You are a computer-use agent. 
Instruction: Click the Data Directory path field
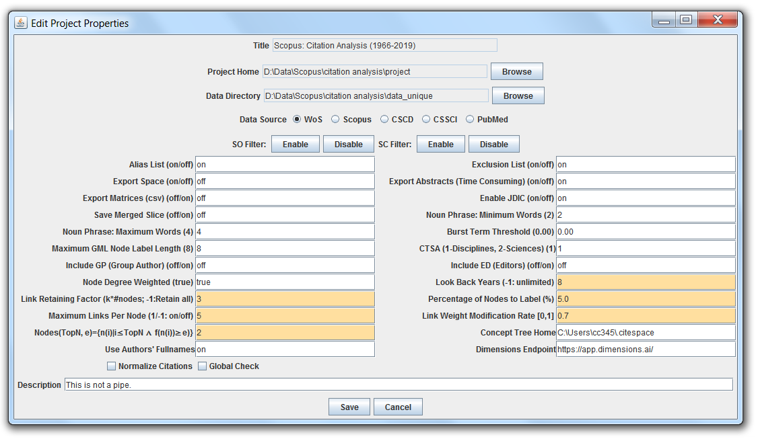(376, 95)
